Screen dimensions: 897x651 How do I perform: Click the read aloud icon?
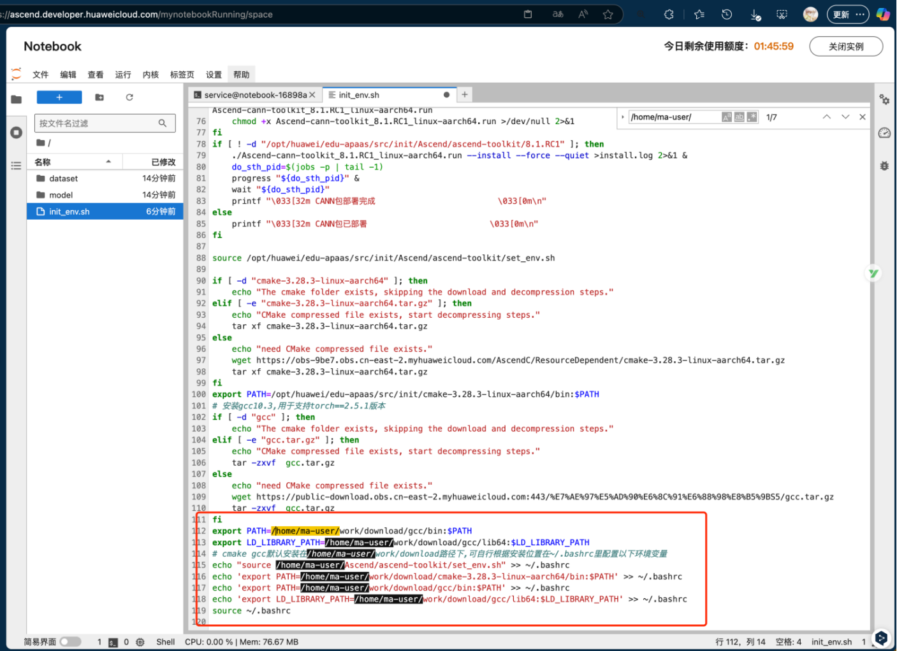coord(583,14)
